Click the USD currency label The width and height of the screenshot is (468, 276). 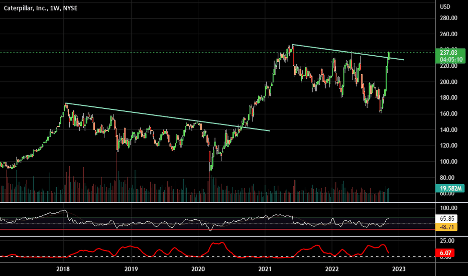[x=445, y=7]
